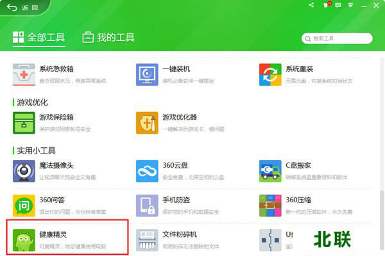Open the 360问答 tool icon
The image size is (385, 256).
pos(24,205)
